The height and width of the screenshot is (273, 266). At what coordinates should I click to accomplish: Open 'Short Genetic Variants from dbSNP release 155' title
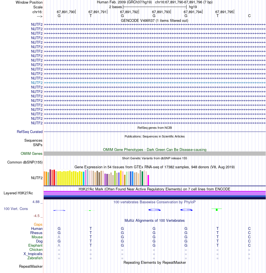(x=155, y=158)
